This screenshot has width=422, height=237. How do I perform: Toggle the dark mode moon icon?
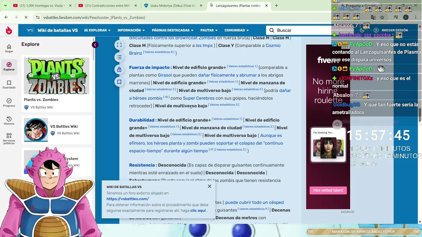click(x=362, y=30)
